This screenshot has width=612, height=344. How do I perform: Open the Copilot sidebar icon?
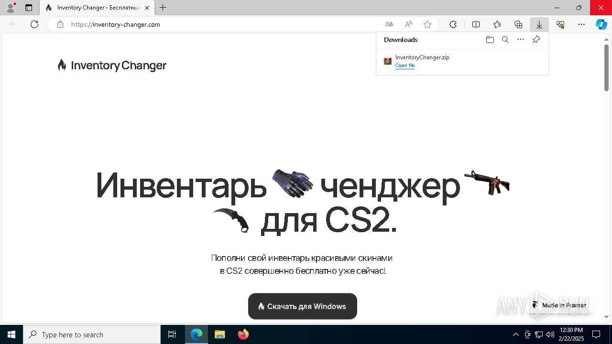pos(601,24)
